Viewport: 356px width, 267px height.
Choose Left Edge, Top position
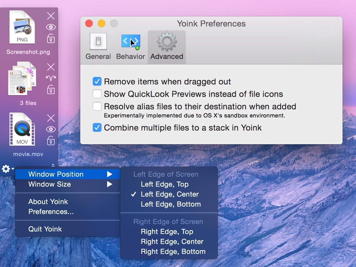point(165,184)
